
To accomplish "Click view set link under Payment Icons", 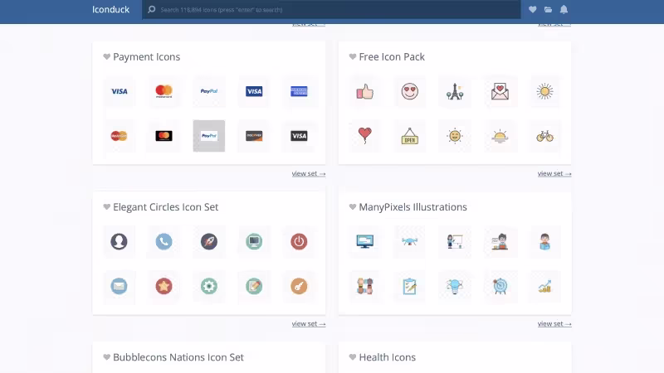I will pyautogui.click(x=308, y=173).
